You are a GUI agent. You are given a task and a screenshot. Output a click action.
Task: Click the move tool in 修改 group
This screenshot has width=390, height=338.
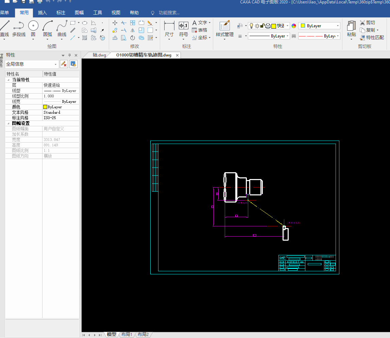(x=115, y=23)
